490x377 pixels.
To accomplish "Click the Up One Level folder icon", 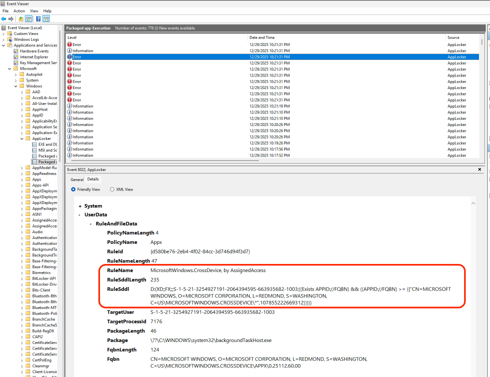I will 21,19.
